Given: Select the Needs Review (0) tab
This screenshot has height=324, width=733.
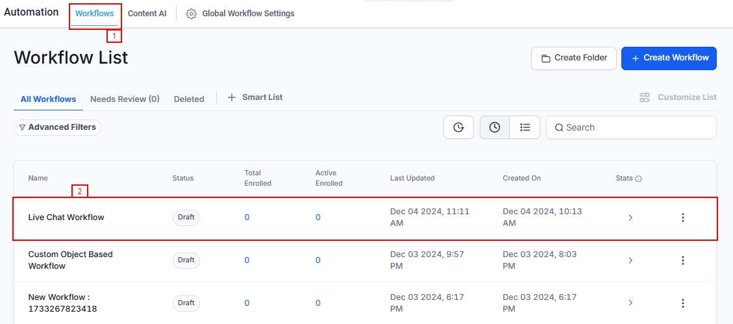Looking at the screenshot, I should [x=125, y=99].
